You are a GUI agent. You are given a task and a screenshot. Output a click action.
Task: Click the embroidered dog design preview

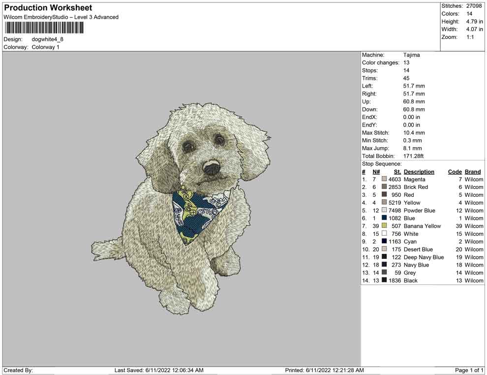click(181, 208)
